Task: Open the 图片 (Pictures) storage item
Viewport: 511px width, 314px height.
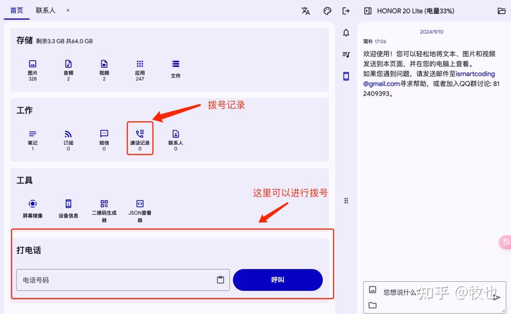Action: tap(33, 70)
